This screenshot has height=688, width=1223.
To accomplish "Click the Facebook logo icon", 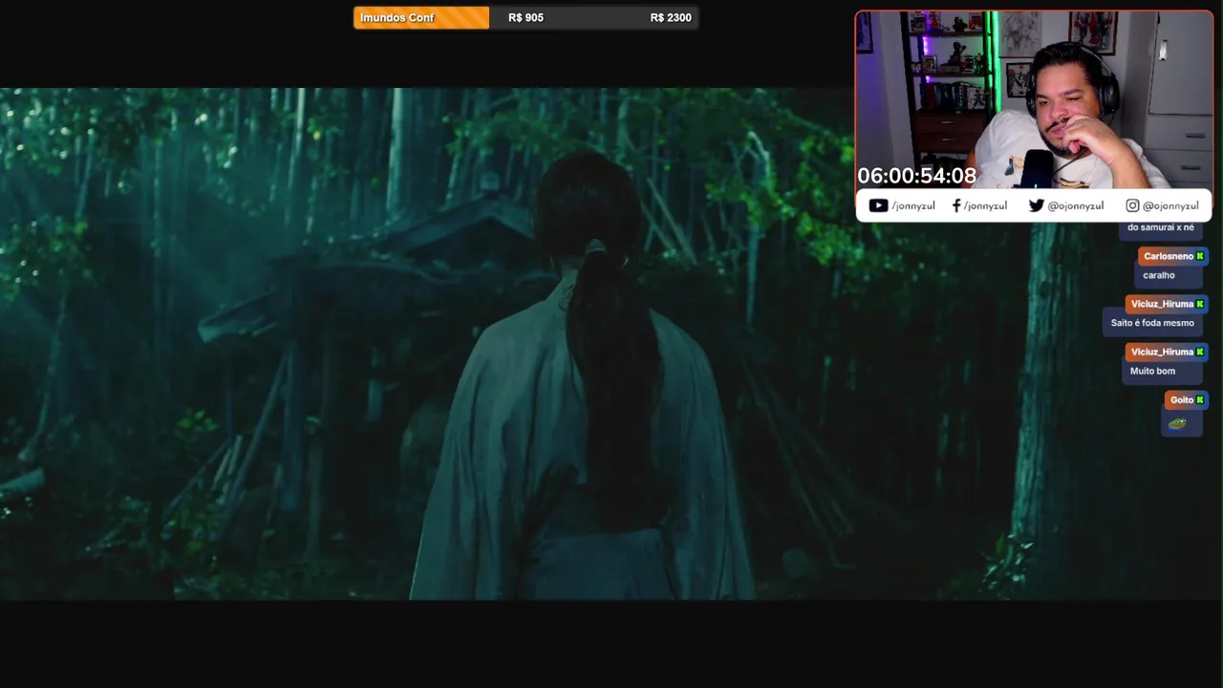I will click(x=956, y=205).
